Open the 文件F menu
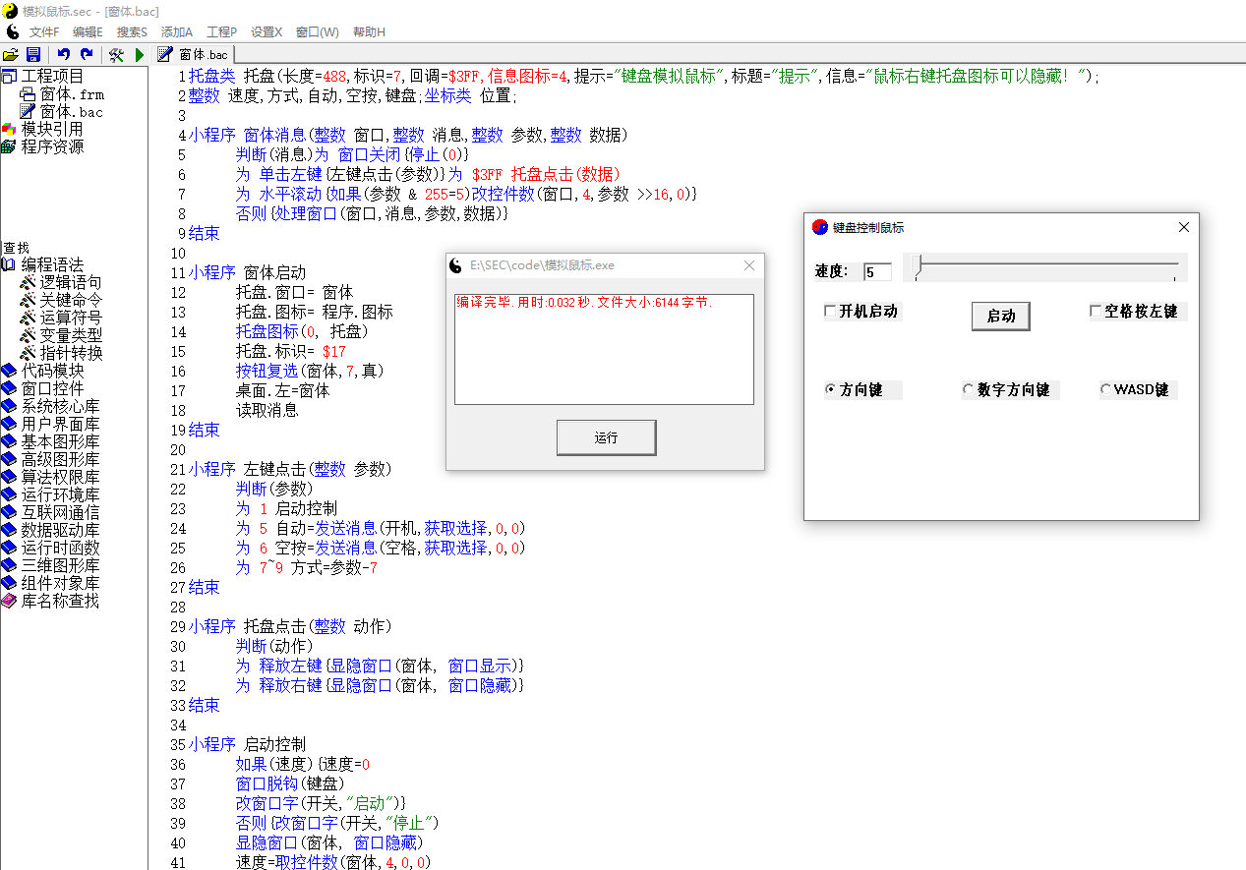1246x870 pixels. coord(44,32)
